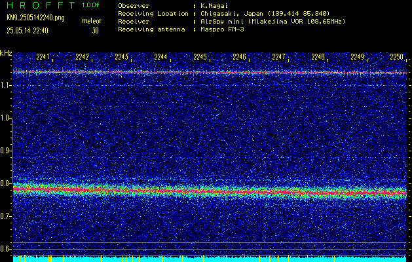This screenshot has width=412, height=262.
Task: Click the 2242 time marker
Action: tap(82, 57)
